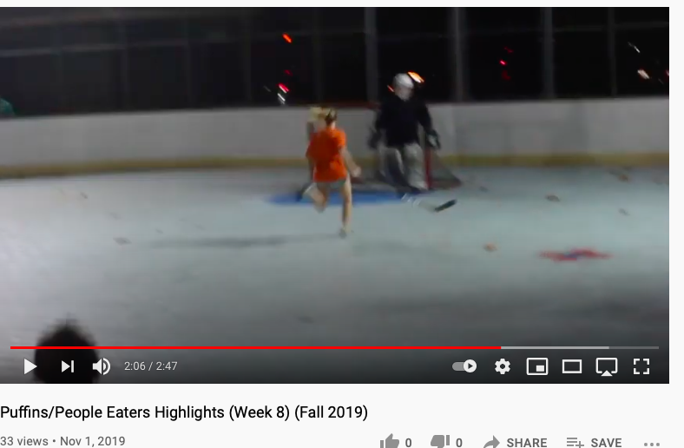Seek near the start of the red progress bar
This screenshot has width=684, height=448.
17,347
